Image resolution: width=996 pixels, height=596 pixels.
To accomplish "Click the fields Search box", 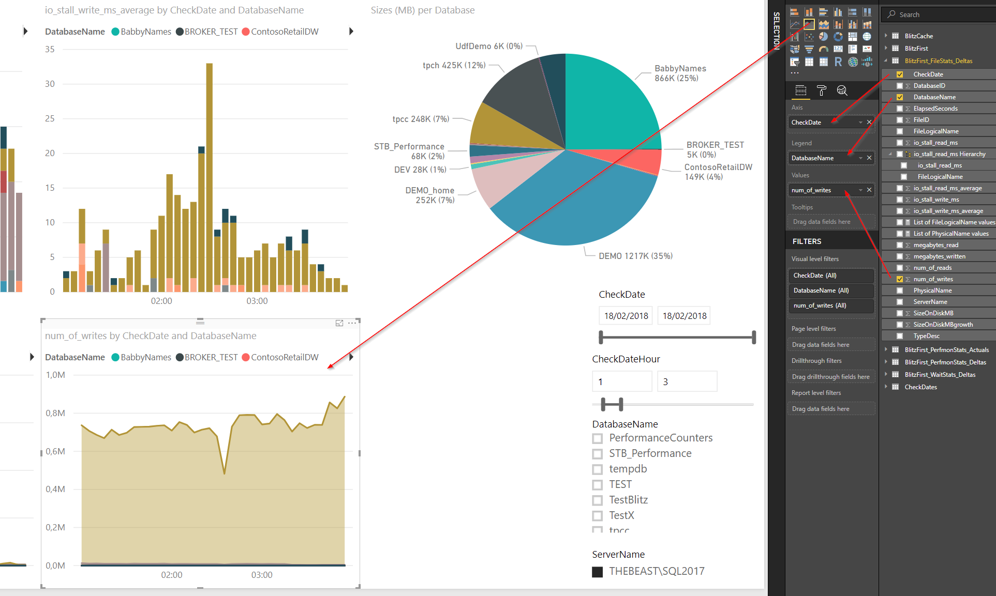I will tap(939, 14).
